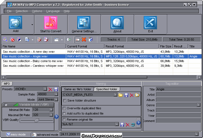Toggle Rename original file checkbox
The height and width of the screenshot is (138, 203).
65,120
